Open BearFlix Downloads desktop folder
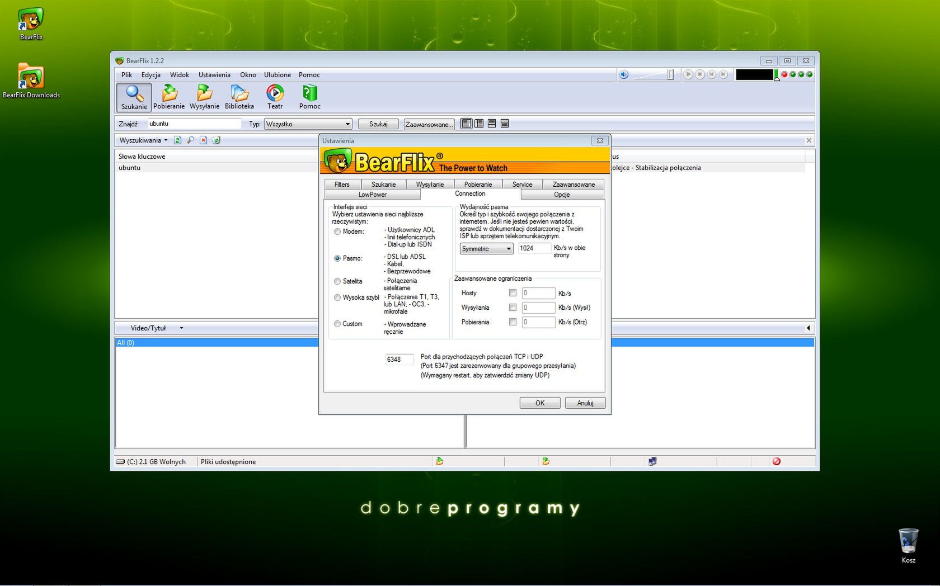The image size is (940, 586). (x=31, y=81)
